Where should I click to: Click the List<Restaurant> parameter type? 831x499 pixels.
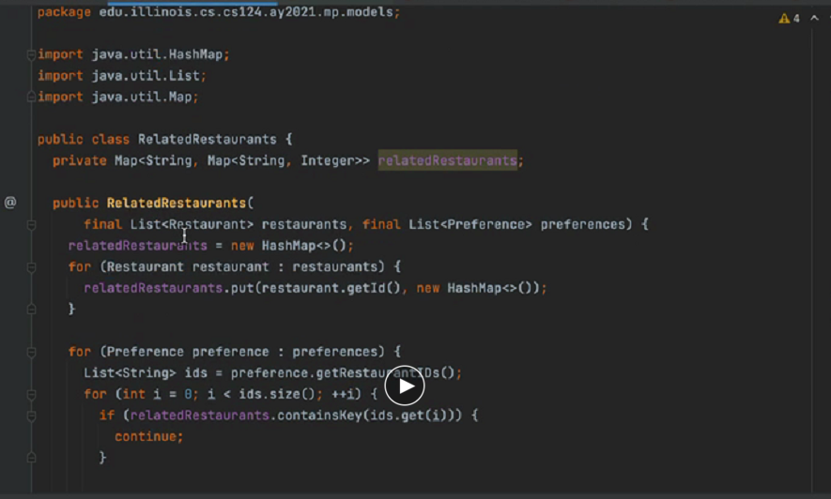point(192,224)
